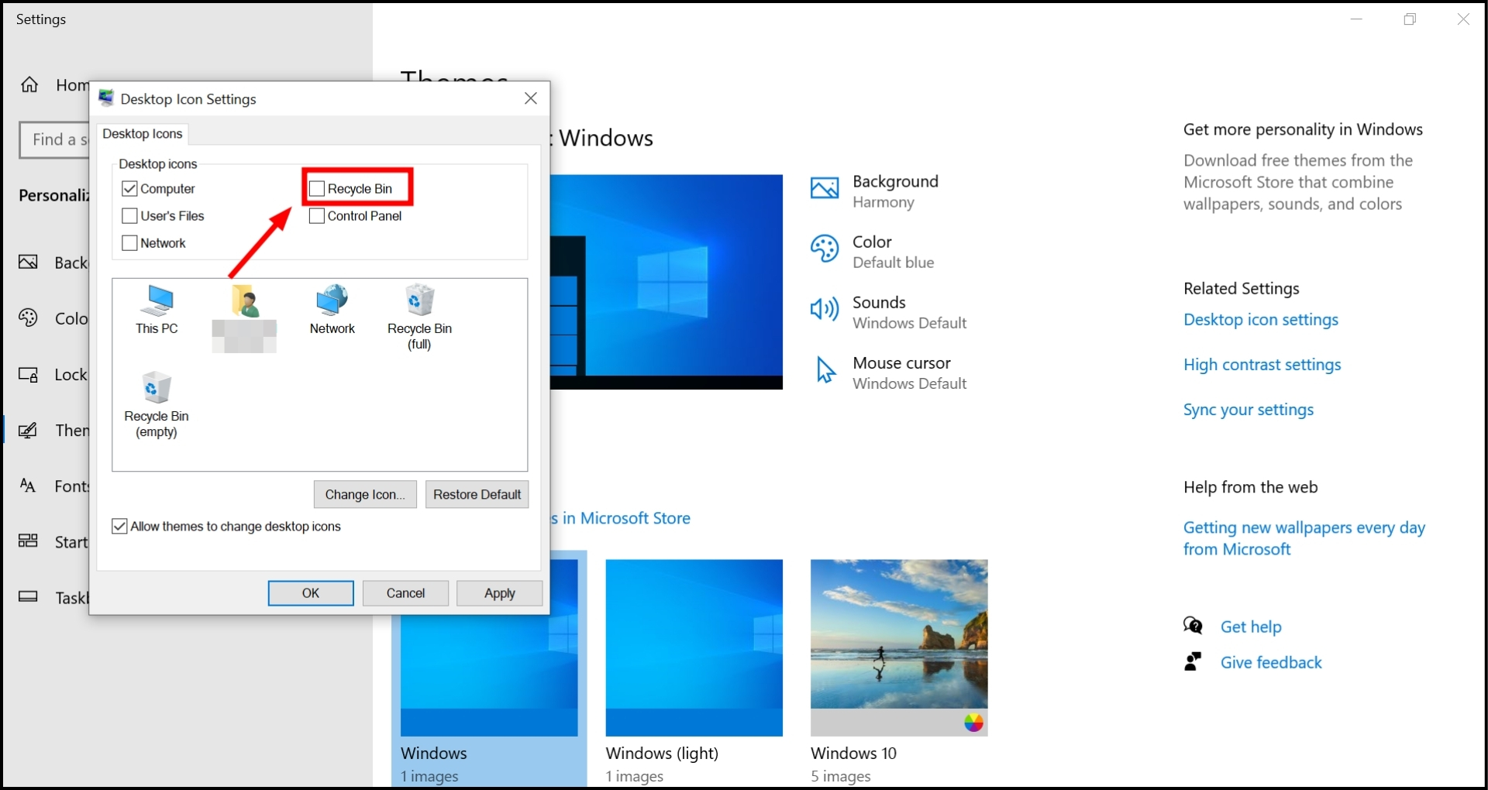Open the Microsoft Store themes link

(621, 518)
